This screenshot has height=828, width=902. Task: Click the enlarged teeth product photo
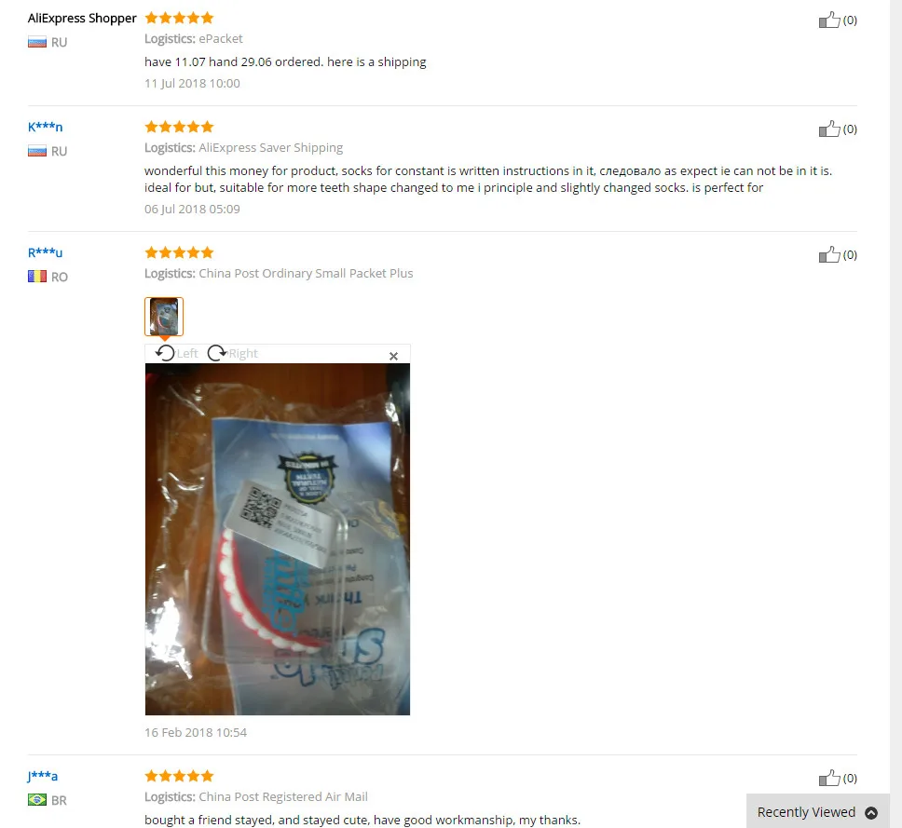click(x=278, y=539)
